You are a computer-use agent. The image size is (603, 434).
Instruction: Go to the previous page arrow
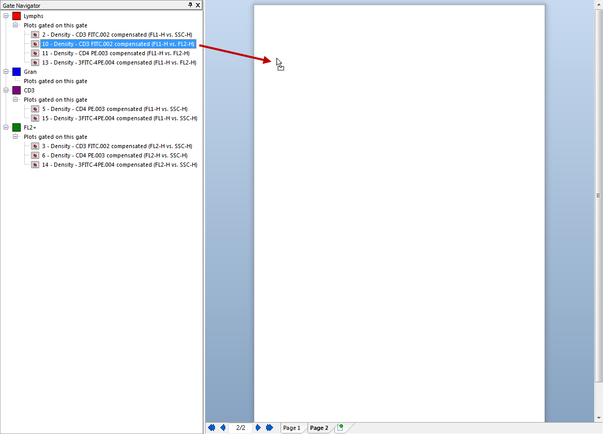(x=223, y=428)
